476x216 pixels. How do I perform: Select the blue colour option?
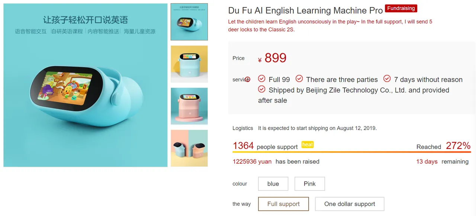[x=273, y=184]
